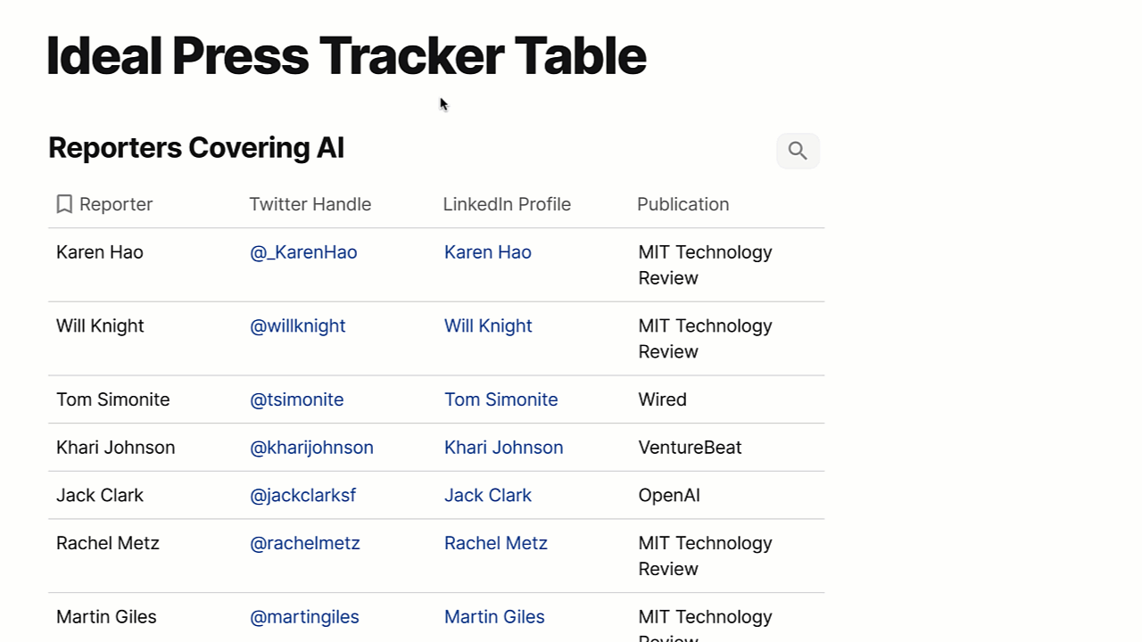Open Jack Clark's LinkedIn profile link

tap(488, 496)
